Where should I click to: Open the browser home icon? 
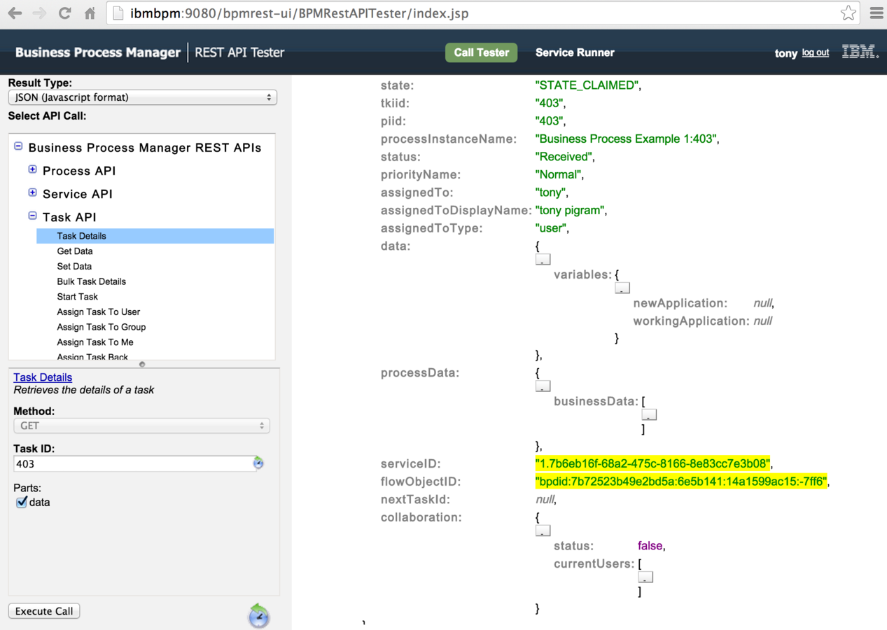pyautogui.click(x=90, y=13)
